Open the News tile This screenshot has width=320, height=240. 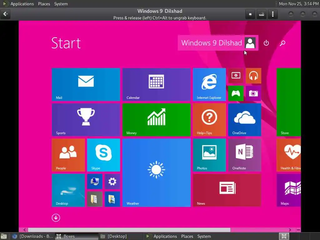[x=227, y=190]
